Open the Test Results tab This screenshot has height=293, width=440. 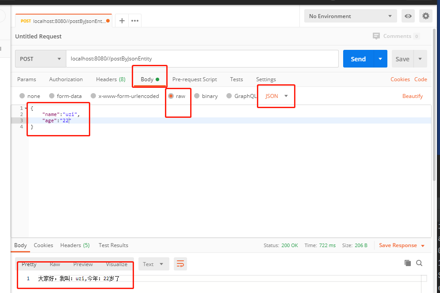(113, 245)
